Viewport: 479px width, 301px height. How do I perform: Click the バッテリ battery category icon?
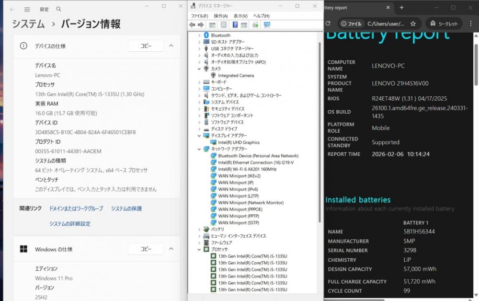point(206,229)
